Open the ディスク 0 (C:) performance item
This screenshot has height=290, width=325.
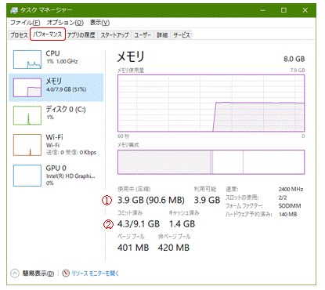click(x=56, y=115)
